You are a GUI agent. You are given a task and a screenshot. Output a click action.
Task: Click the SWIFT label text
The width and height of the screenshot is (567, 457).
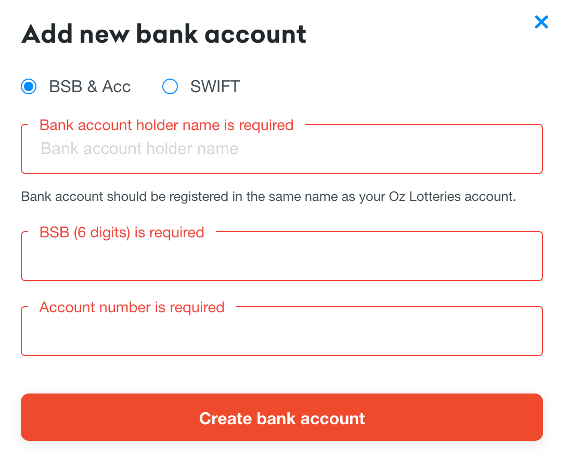(x=215, y=86)
